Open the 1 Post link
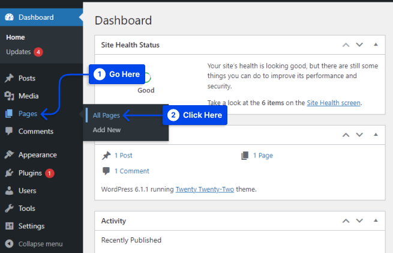 pyautogui.click(x=124, y=156)
